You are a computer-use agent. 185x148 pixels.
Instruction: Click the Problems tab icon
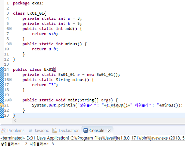[x=3, y=131]
